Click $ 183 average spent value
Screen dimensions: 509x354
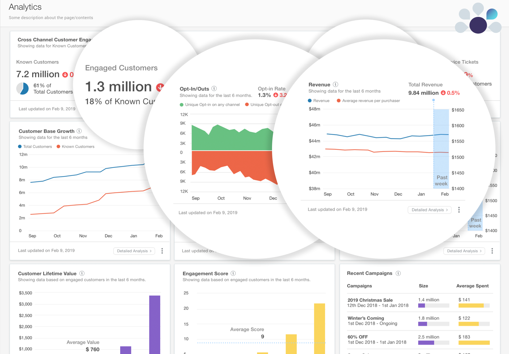(464, 337)
